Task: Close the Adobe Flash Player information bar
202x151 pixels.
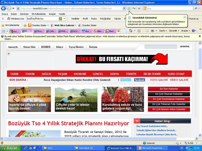Action: coord(200,36)
